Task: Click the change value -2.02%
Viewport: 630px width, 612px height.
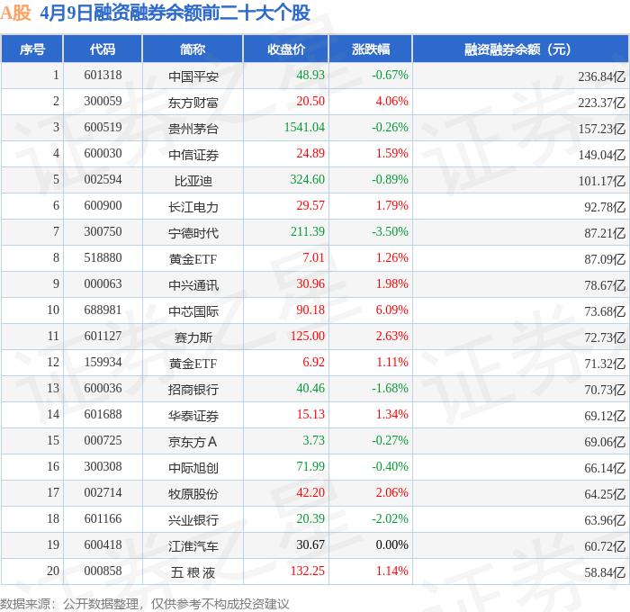Action: 390,519
